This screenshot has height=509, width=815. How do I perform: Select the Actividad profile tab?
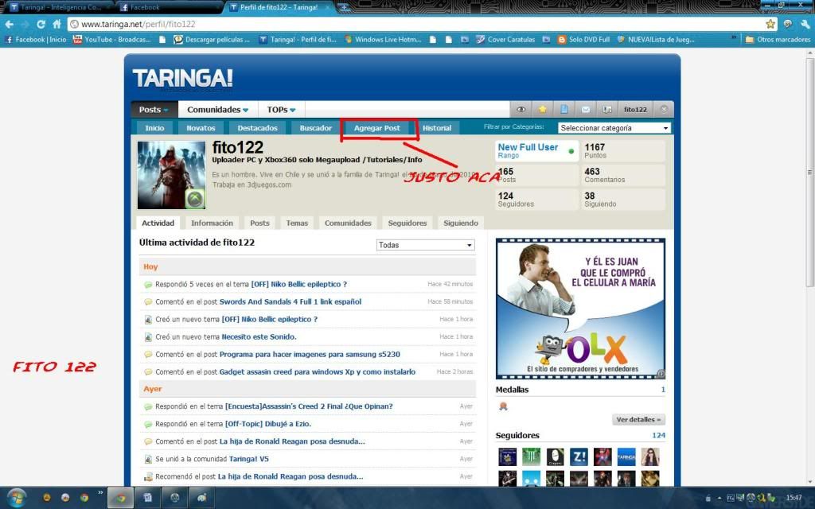tap(158, 223)
